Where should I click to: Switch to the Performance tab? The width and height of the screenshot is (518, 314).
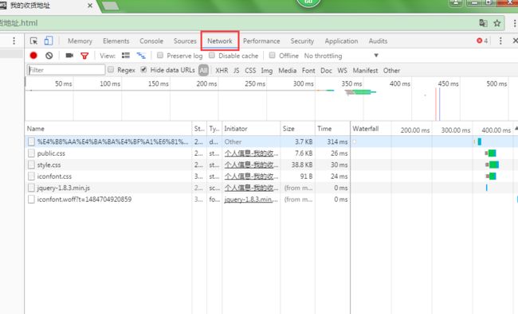261,41
